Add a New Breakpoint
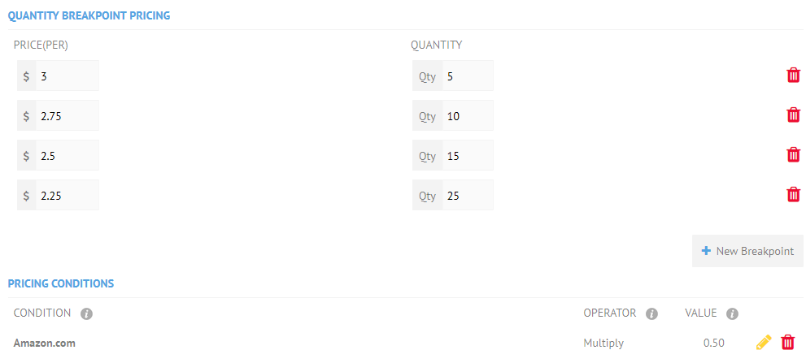Viewport: 806px width, 363px height. point(747,251)
